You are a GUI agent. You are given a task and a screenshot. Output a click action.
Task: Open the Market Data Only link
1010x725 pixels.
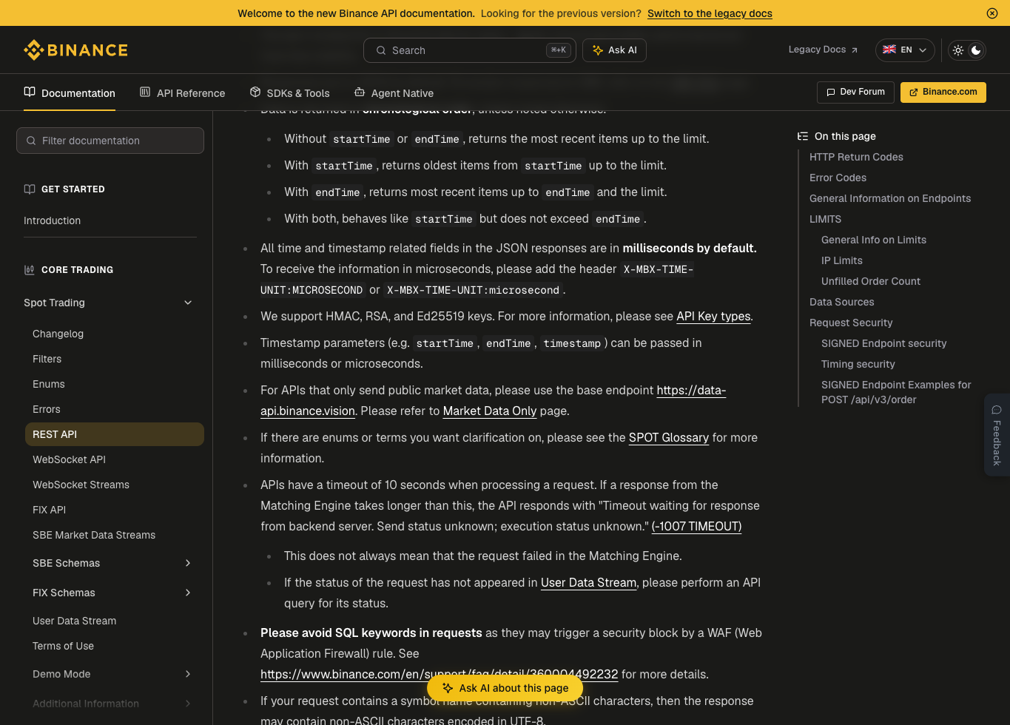pyautogui.click(x=489, y=411)
